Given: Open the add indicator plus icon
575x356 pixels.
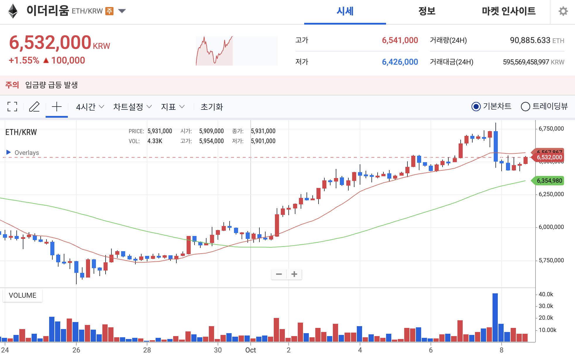Looking at the screenshot, I should coord(56,107).
